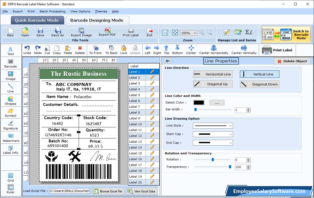The width and height of the screenshot is (314, 198).
Task: Create a New label file
Action: point(10,32)
